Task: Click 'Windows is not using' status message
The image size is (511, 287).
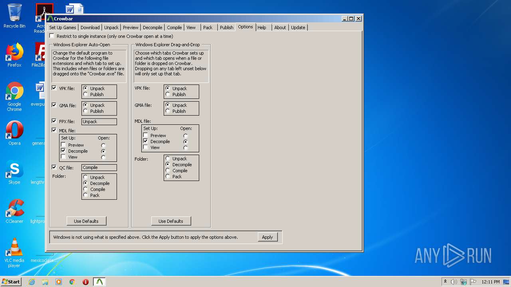Action: pyautogui.click(x=145, y=237)
